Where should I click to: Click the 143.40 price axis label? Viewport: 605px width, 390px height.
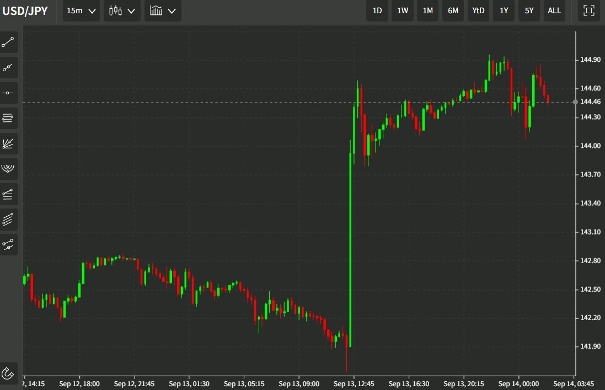pos(590,203)
